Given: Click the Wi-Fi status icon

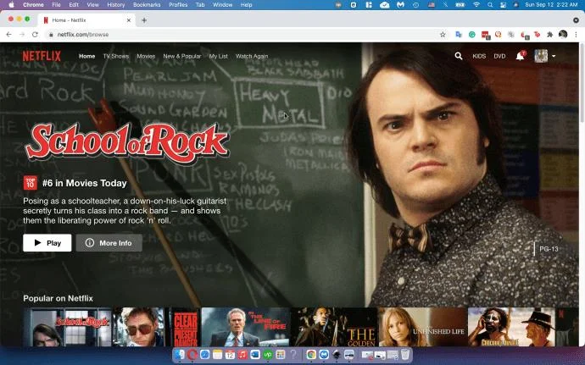Looking at the screenshot, I should pyautogui.click(x=476, y=5).
